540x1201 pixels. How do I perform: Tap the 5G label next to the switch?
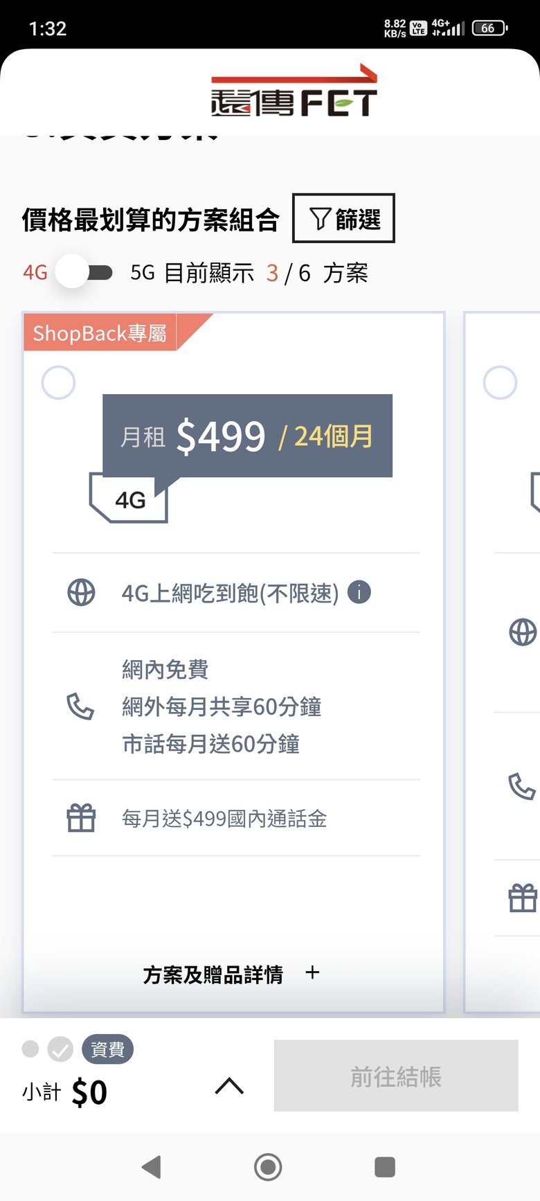(x=143, y=273)
